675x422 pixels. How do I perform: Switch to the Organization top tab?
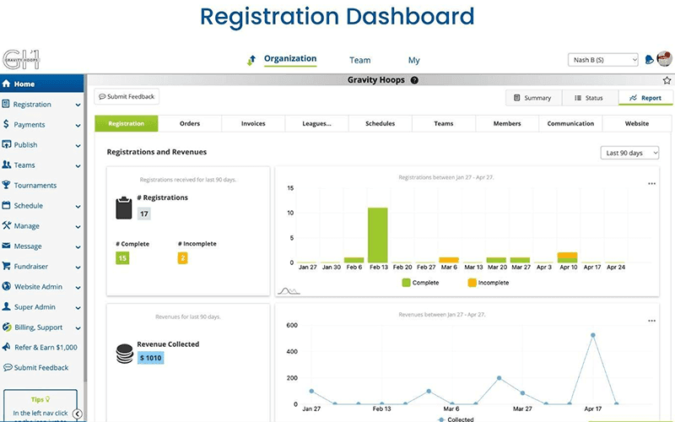290,59
